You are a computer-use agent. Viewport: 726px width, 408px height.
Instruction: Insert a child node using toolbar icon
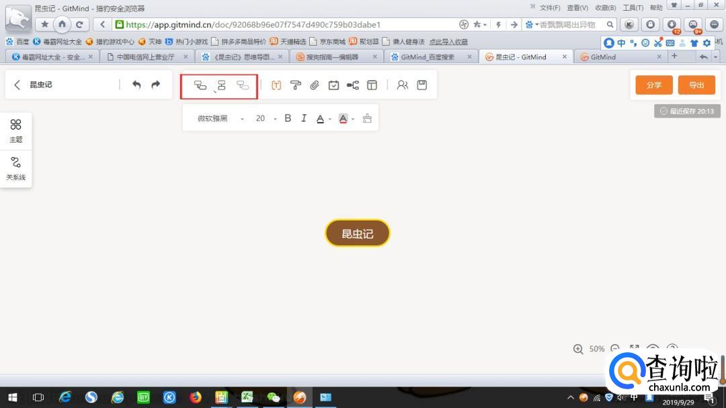point(200,85)
